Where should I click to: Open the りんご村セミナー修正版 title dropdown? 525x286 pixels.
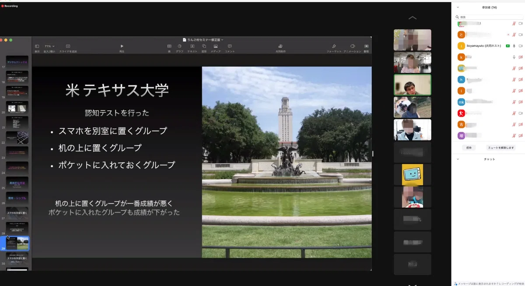click(203, 39)
